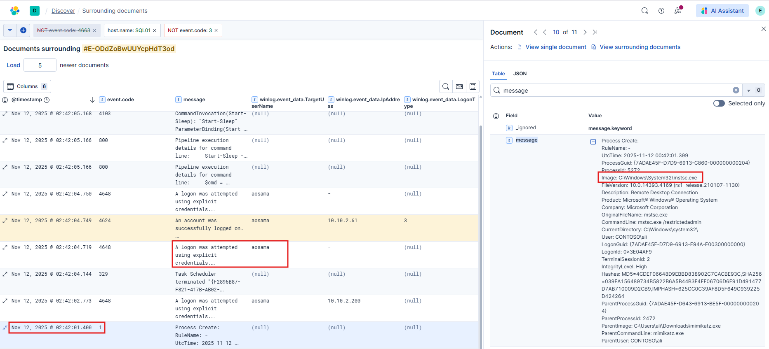This screenshot has width=769, height=349.
Task: Open the Columns selector dropdown
Action: (27, 86)
